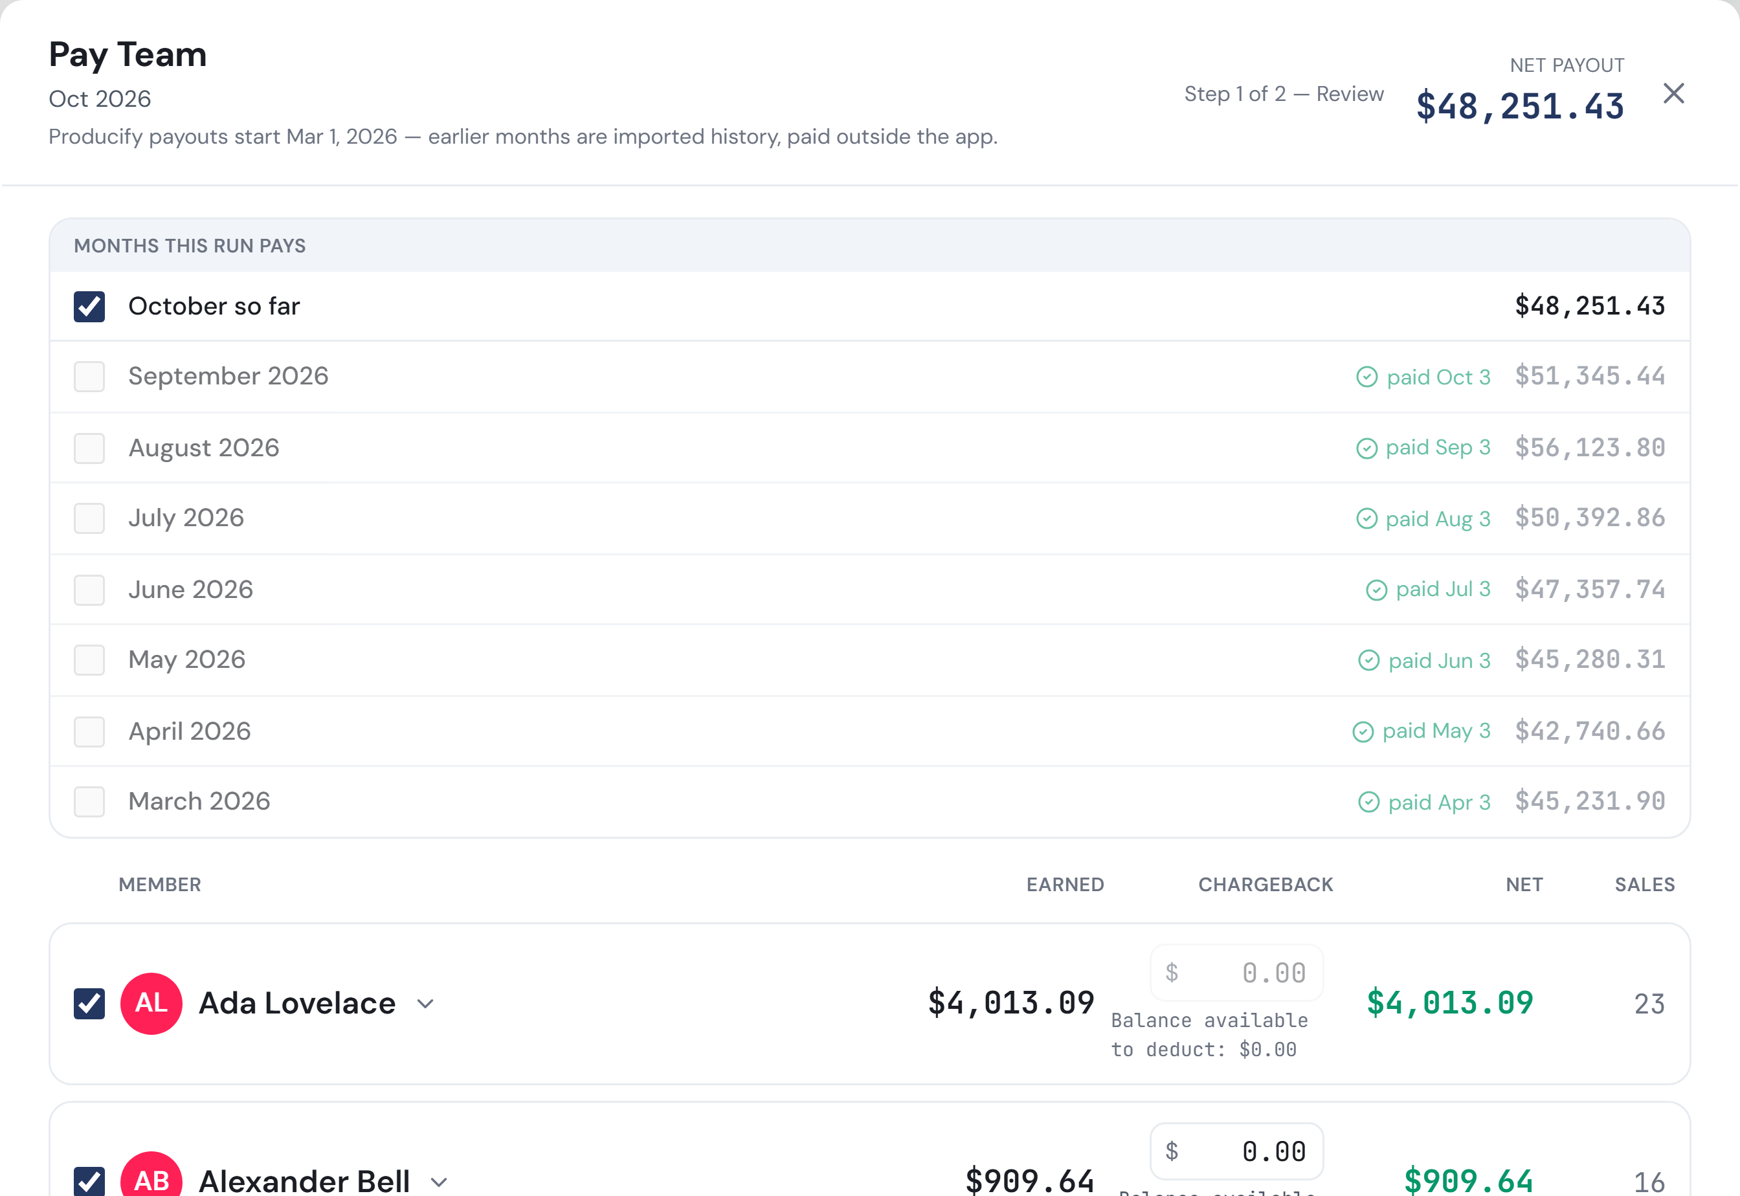The width and height of the screenshot is (1740, 1196).
Task: Click paid Jul 3 check icon
Action: coord(1377,590)
